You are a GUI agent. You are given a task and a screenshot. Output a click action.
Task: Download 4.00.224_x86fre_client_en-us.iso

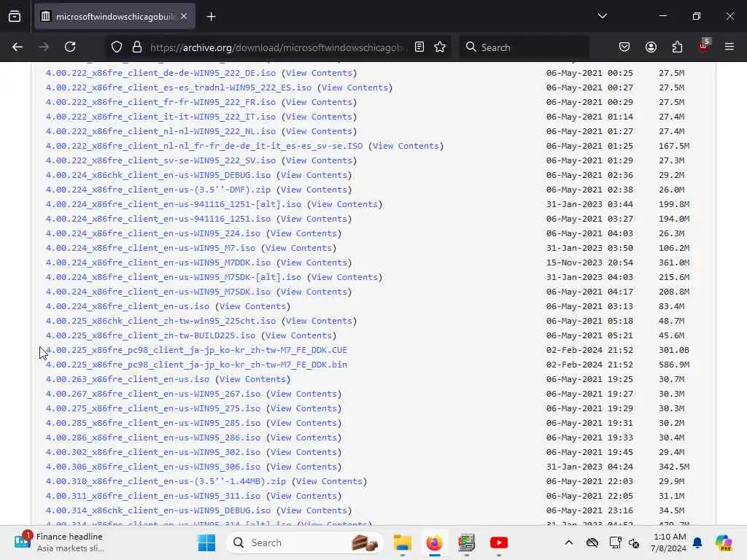[128, 306]
